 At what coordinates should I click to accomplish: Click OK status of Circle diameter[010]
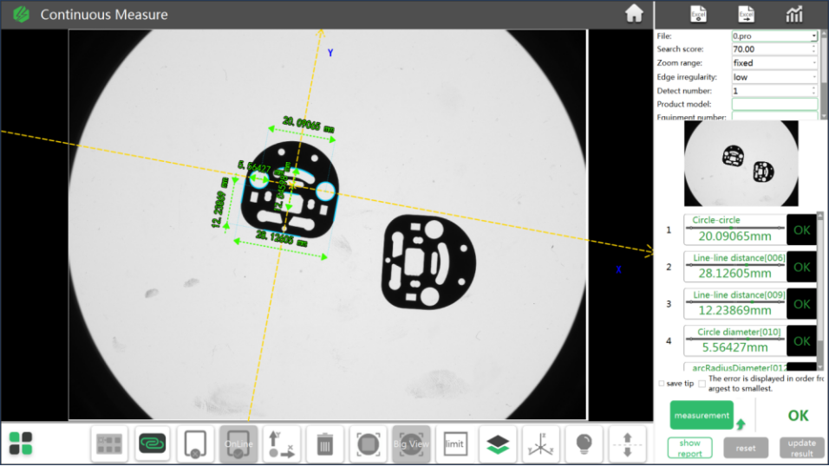click(x=801, y=340)
